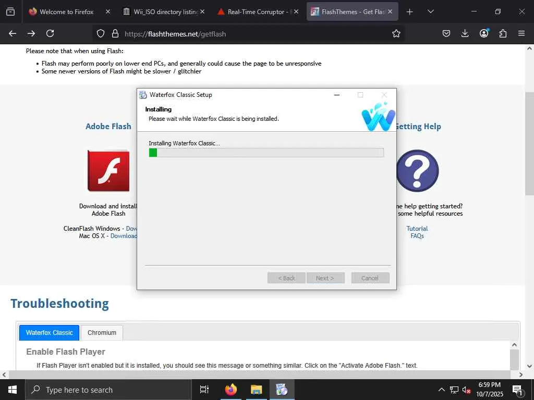Viewport: 534px width, 400px height.
Task: Switch to Real-Time Corruptor tab
Action: click(258, 11)
